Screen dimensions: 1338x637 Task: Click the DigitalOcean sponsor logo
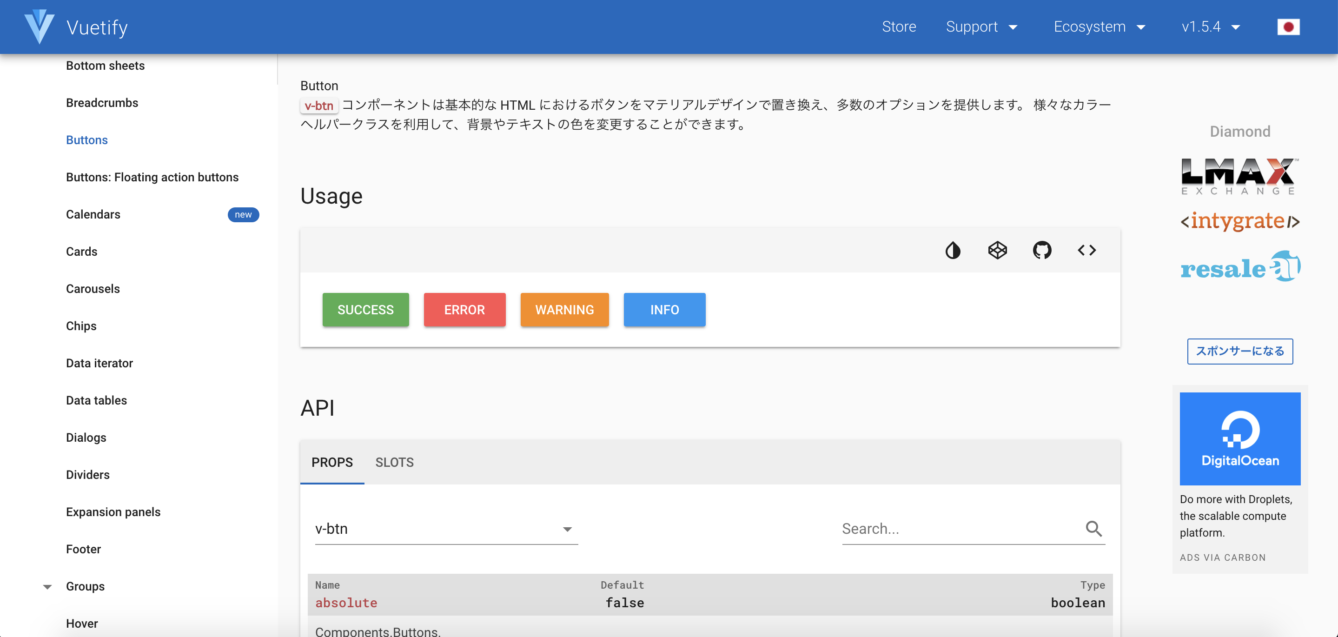point(1240,438)
